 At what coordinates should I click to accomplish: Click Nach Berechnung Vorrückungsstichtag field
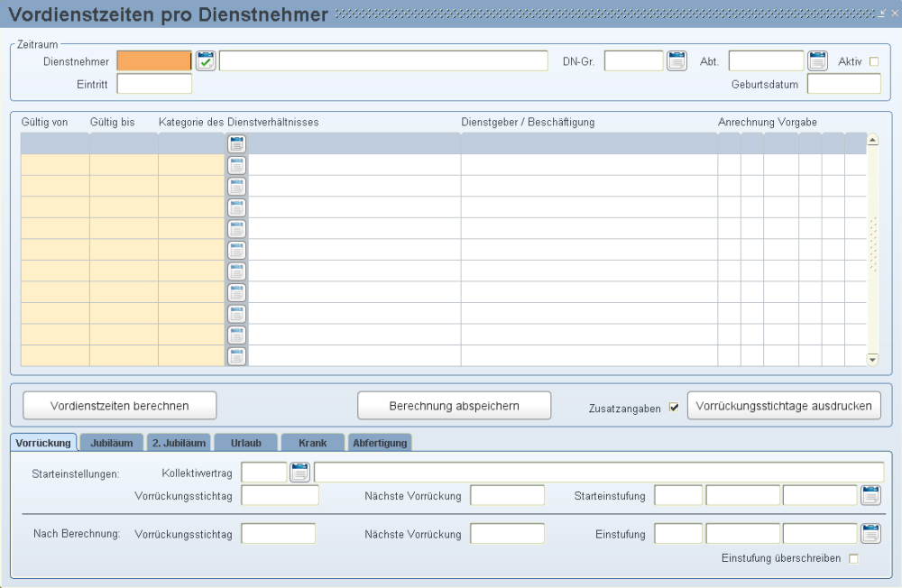click(279, 534)
